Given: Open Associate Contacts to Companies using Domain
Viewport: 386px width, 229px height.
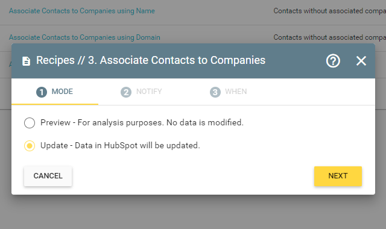Looking at the screenshot, I should (x=84, y=37).
